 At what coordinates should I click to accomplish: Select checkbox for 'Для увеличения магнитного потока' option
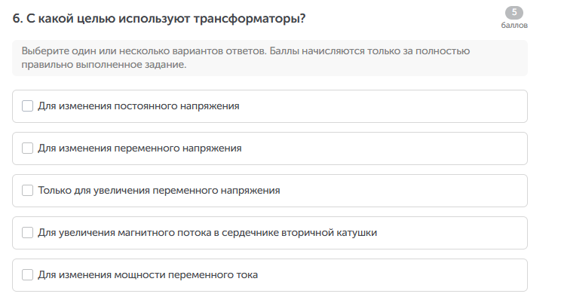click(28, 233)
